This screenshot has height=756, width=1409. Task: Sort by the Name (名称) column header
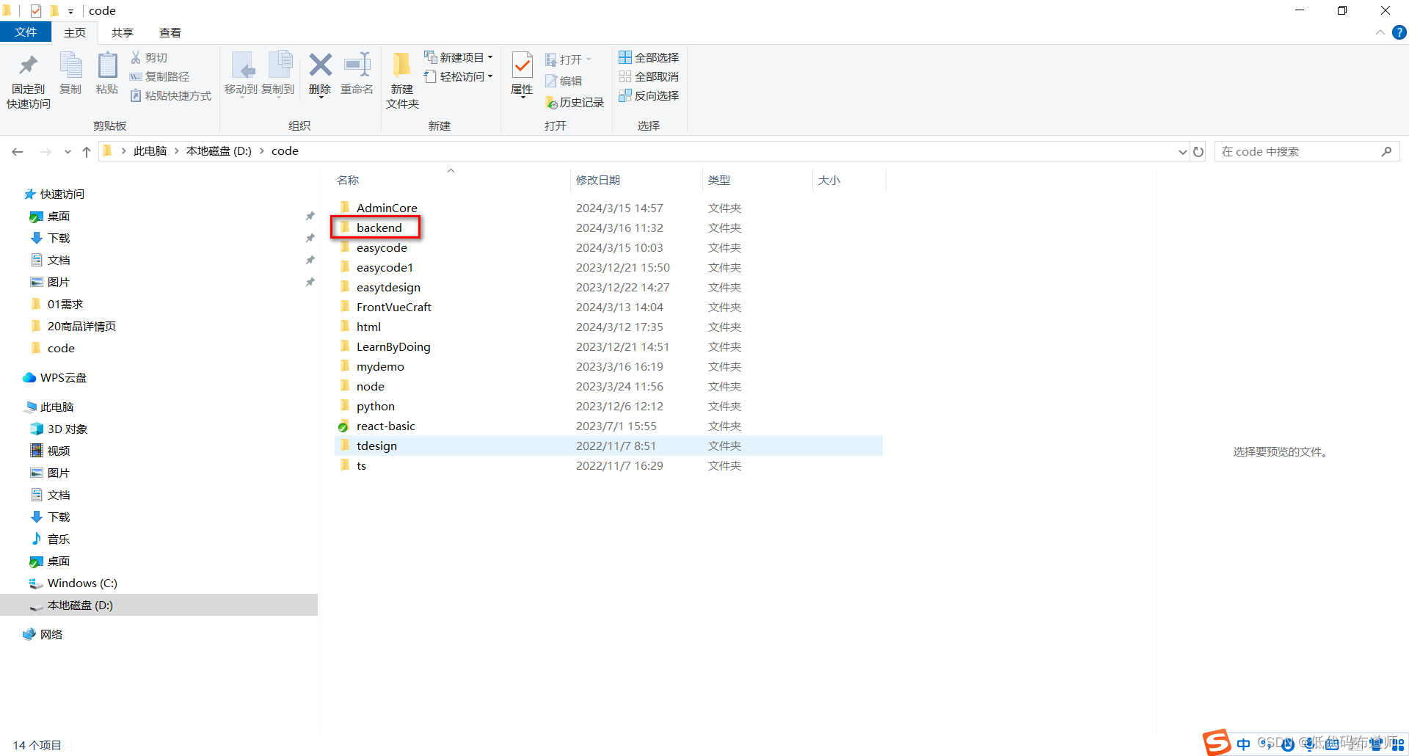coord(348,180)
